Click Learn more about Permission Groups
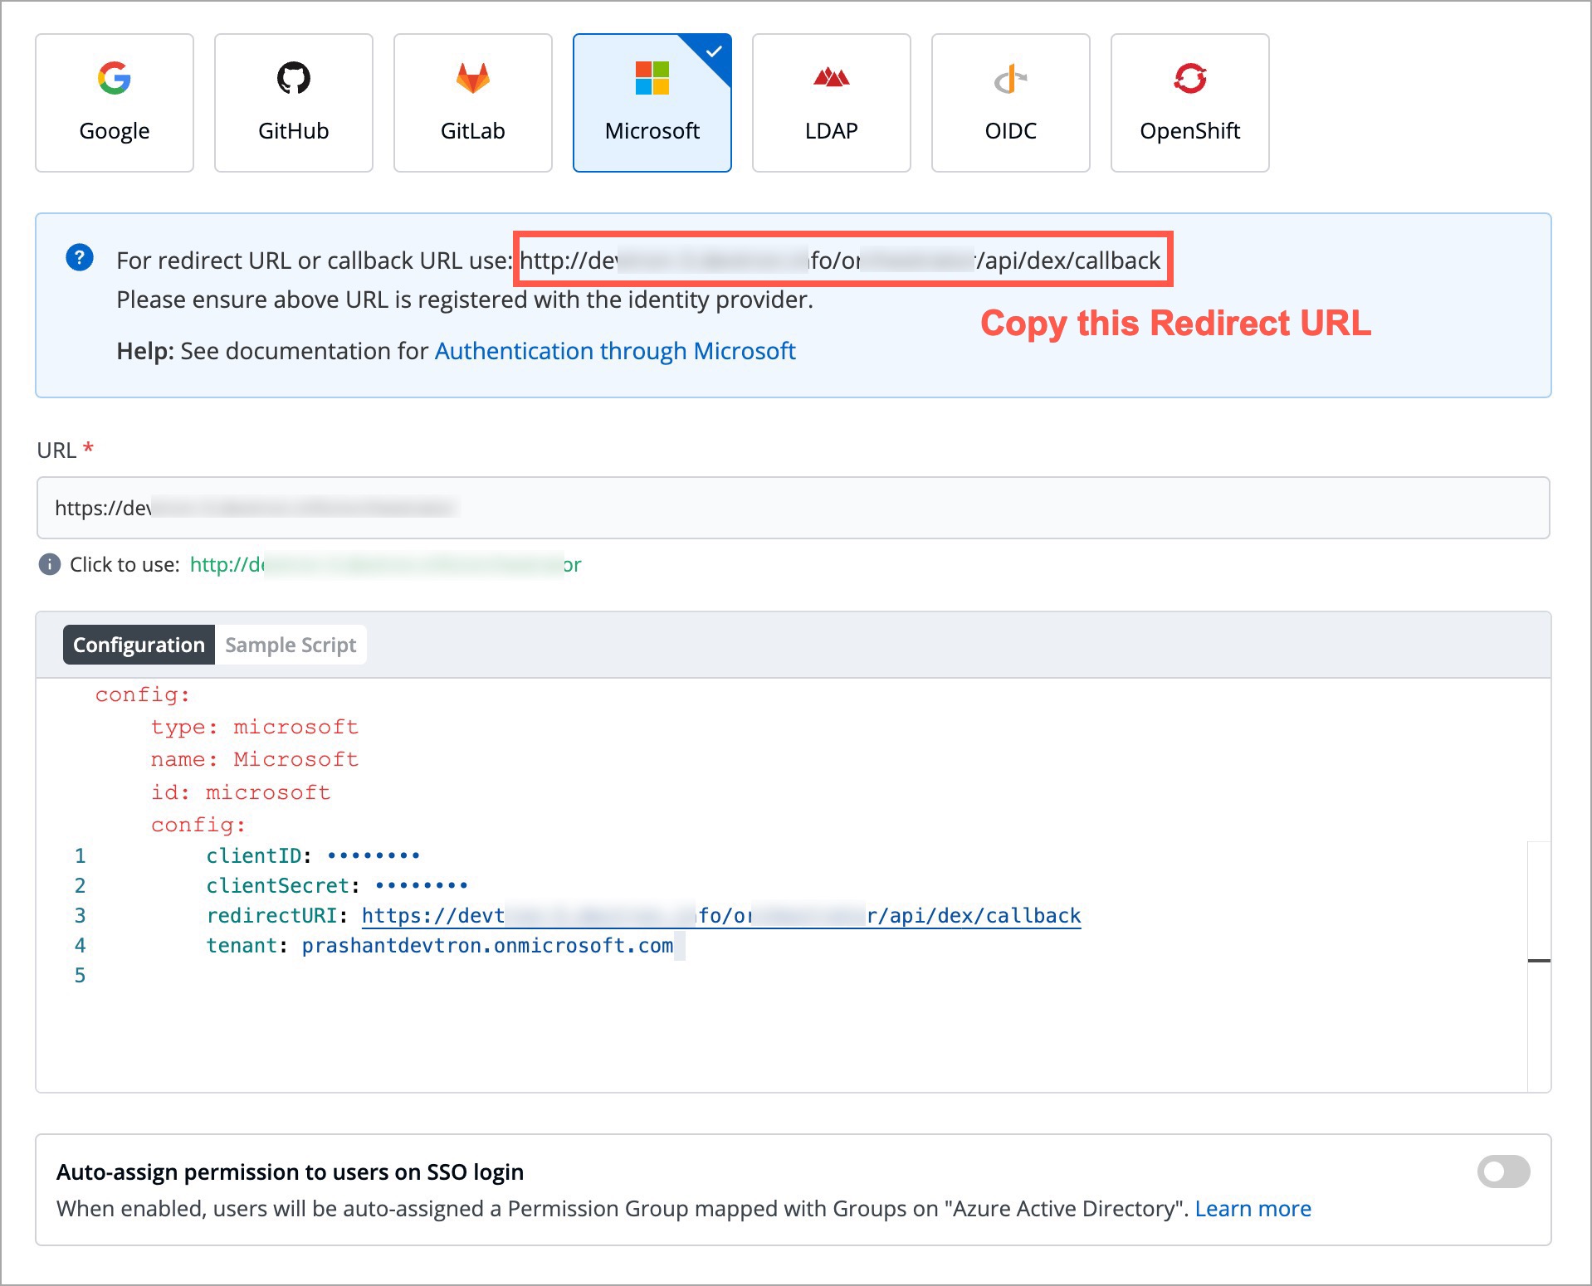Viewport: 1592px width, 1286px height. point(1253,1209)
